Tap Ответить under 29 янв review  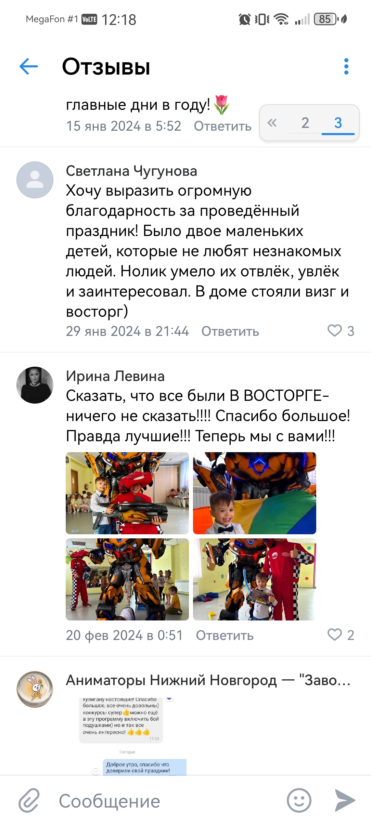[x=230, y=331]
